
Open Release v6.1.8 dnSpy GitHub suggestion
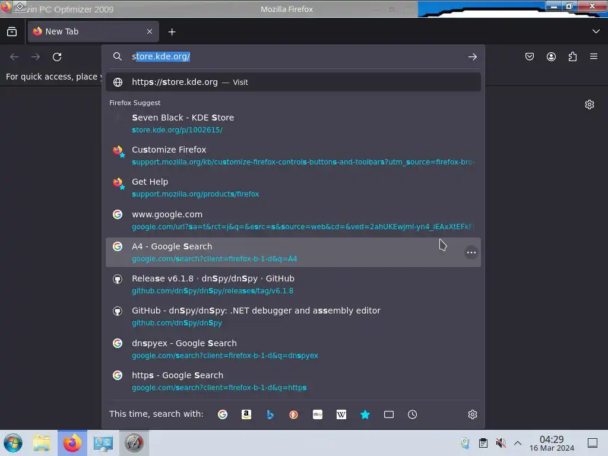point(293,284)
